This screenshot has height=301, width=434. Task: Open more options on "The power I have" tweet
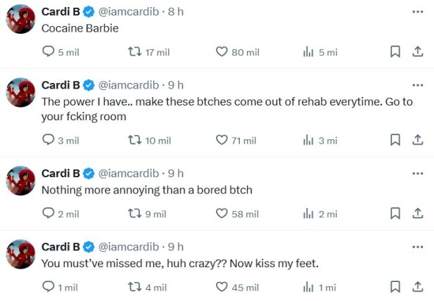coord(418,85)
